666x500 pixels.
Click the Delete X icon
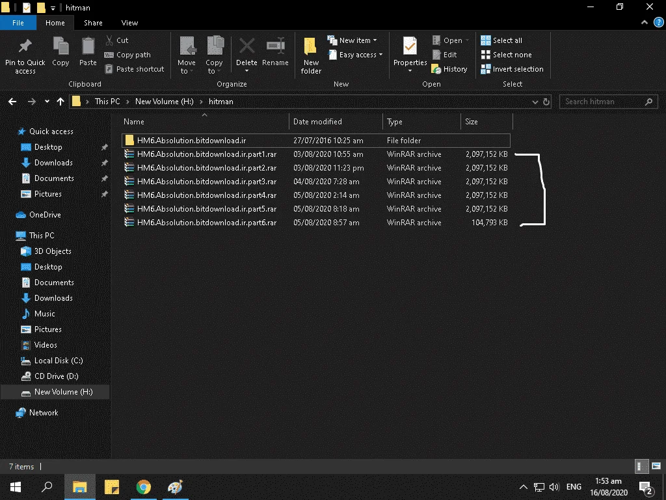246,46
